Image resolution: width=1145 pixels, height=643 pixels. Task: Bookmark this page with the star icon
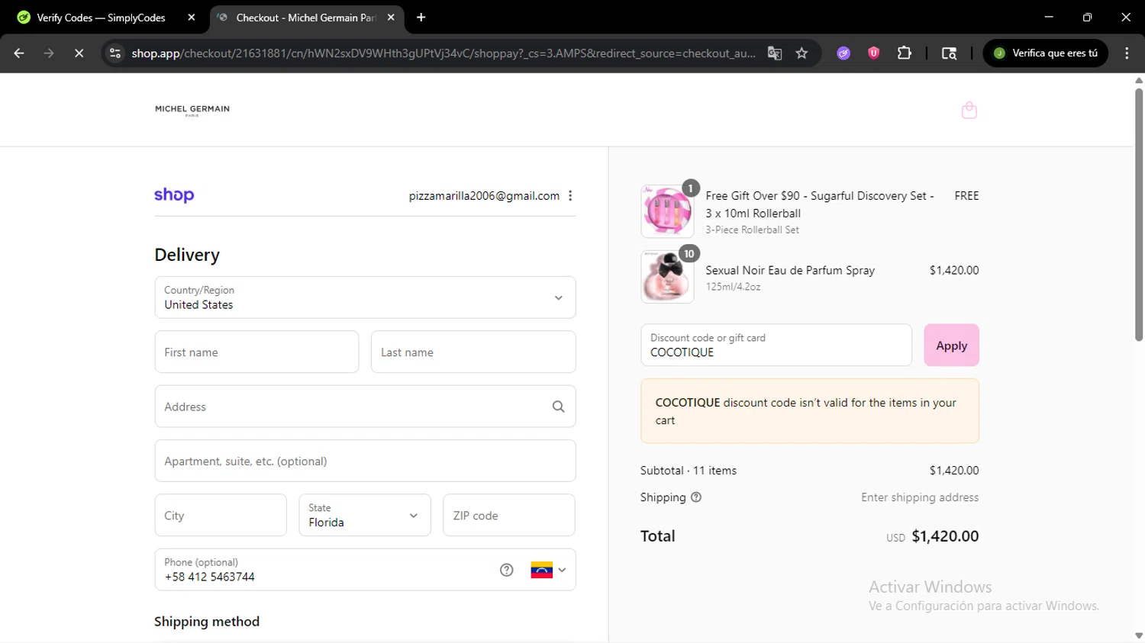801,53
